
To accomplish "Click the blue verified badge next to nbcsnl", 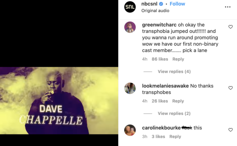I will coord(161,4).
